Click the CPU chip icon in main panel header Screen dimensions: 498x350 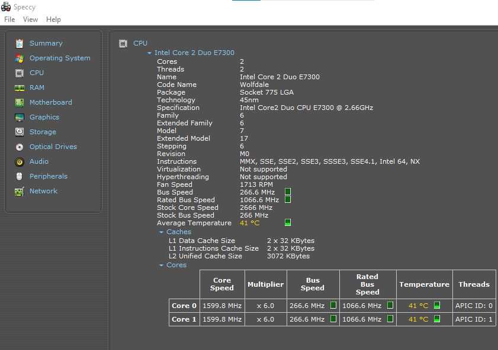point(123,43)
